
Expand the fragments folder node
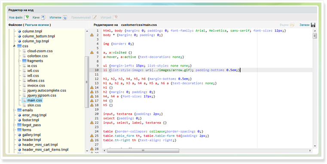pyautogui.click(x=19, y=61)
